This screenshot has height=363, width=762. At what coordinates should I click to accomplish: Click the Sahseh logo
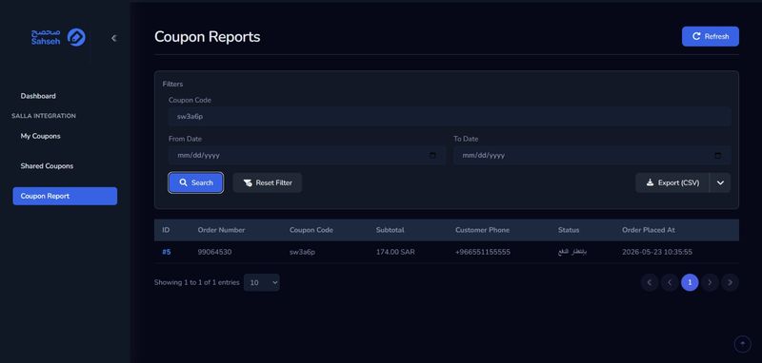[58, 37]
